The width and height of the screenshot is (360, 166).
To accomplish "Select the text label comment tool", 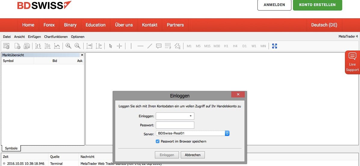I will coord(159,46).
